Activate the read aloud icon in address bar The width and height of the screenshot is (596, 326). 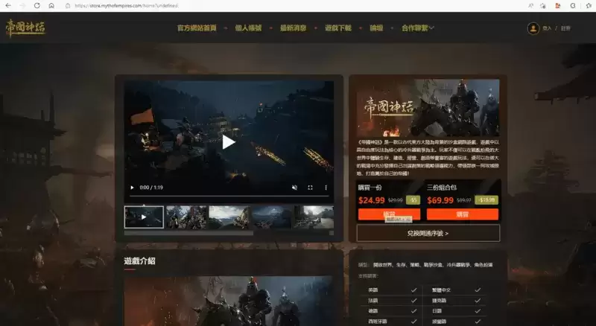530,6
